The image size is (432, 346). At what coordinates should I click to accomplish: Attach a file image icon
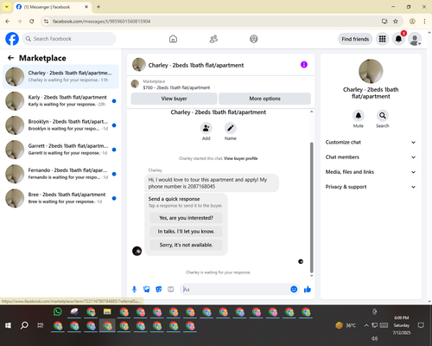pyautogui.click(x=147, y=289)
